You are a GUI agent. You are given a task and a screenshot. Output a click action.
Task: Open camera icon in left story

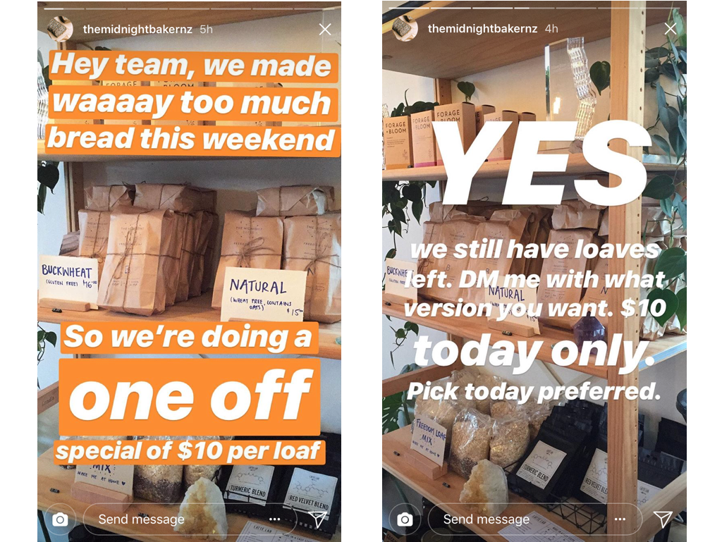pos(60,519)
